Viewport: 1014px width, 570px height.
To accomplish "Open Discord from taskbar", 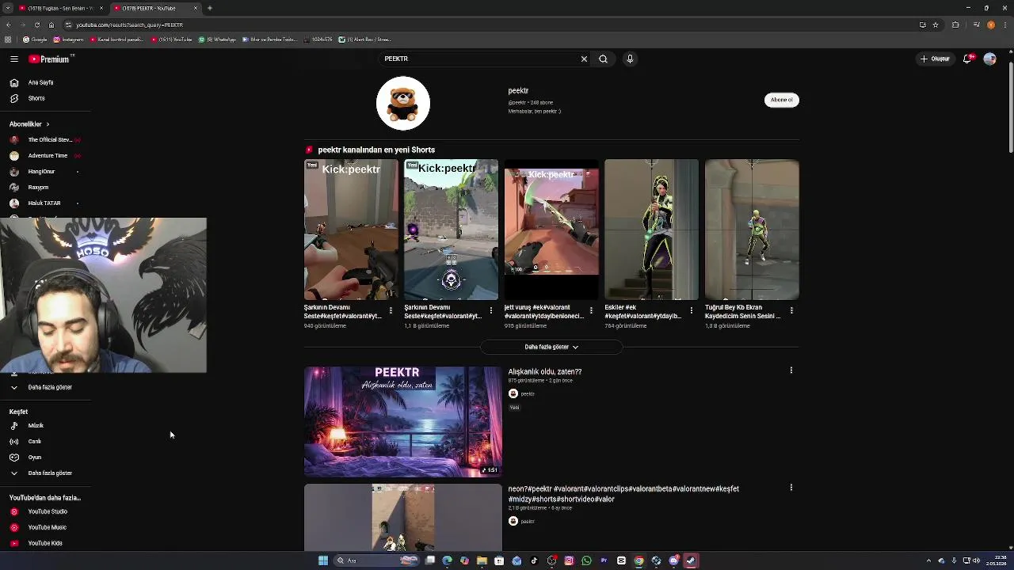I will click(x=673, y=560).
